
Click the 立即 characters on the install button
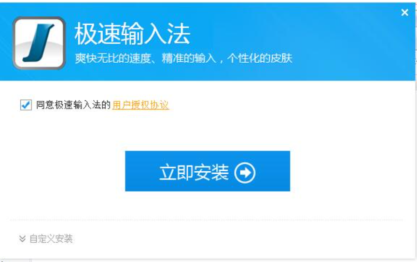click(x=176, y=172)
